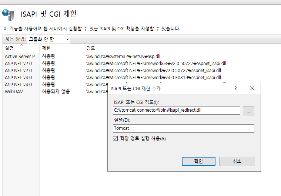Viewport: 281px width, 196px height.
Task: Click the browse (...) button for path
Action: tap(248, 111)
